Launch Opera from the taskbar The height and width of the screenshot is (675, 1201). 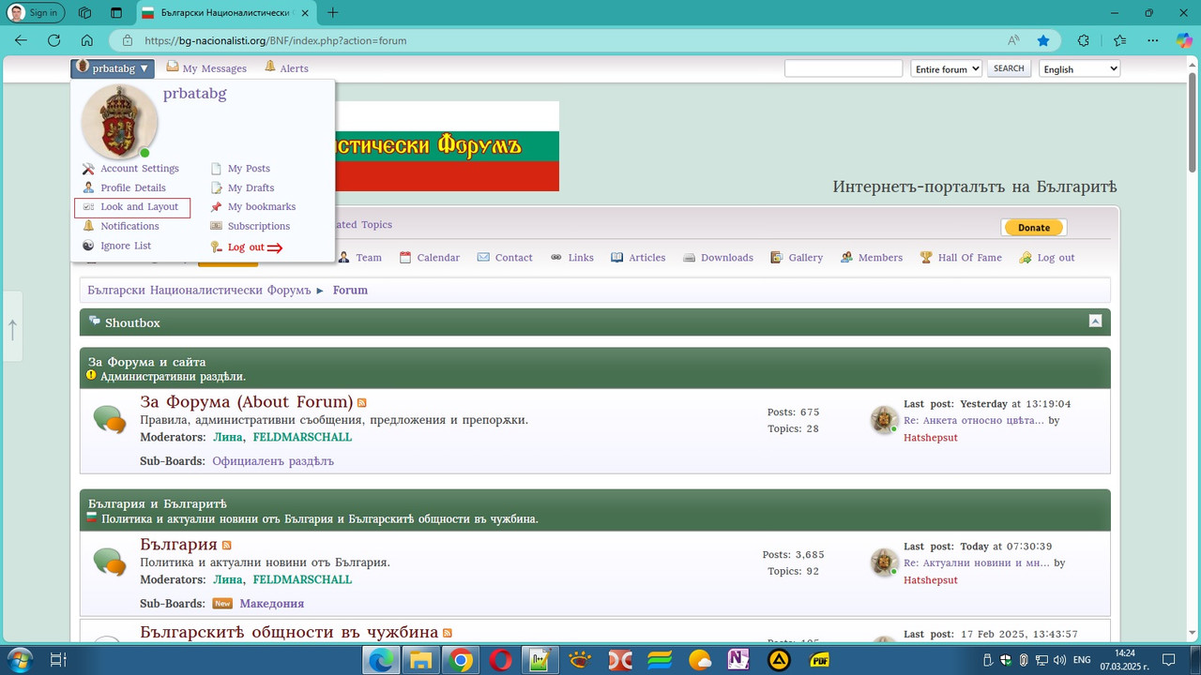[x=500, y=660]
